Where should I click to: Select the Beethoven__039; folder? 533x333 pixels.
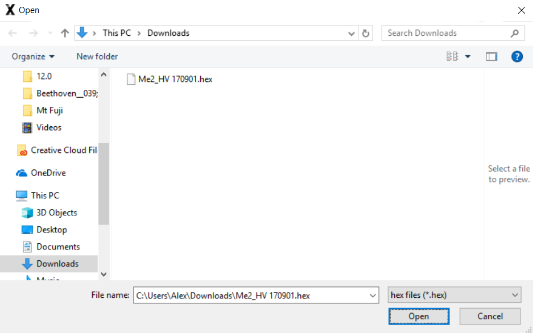pos(67,93)
